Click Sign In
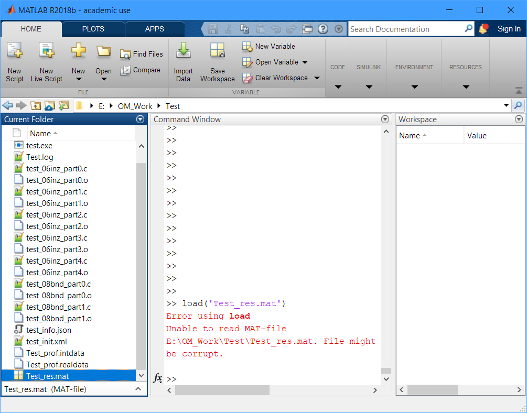Screen dimensions: 527x413 pos(509,29)
